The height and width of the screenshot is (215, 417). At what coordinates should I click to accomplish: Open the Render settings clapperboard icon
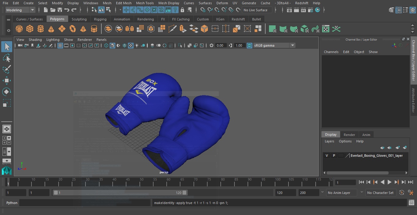(310, 10)
